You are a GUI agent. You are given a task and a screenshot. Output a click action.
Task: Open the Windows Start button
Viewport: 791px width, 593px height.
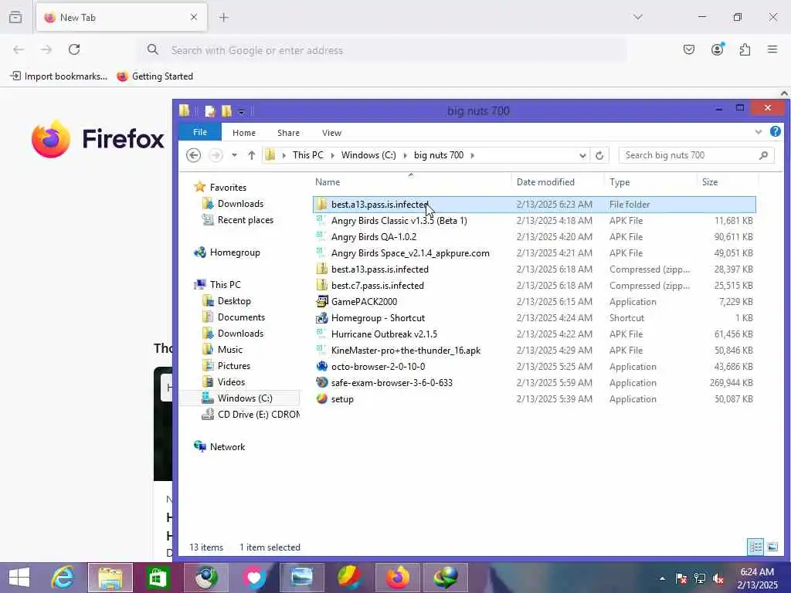tap(19, 578)
